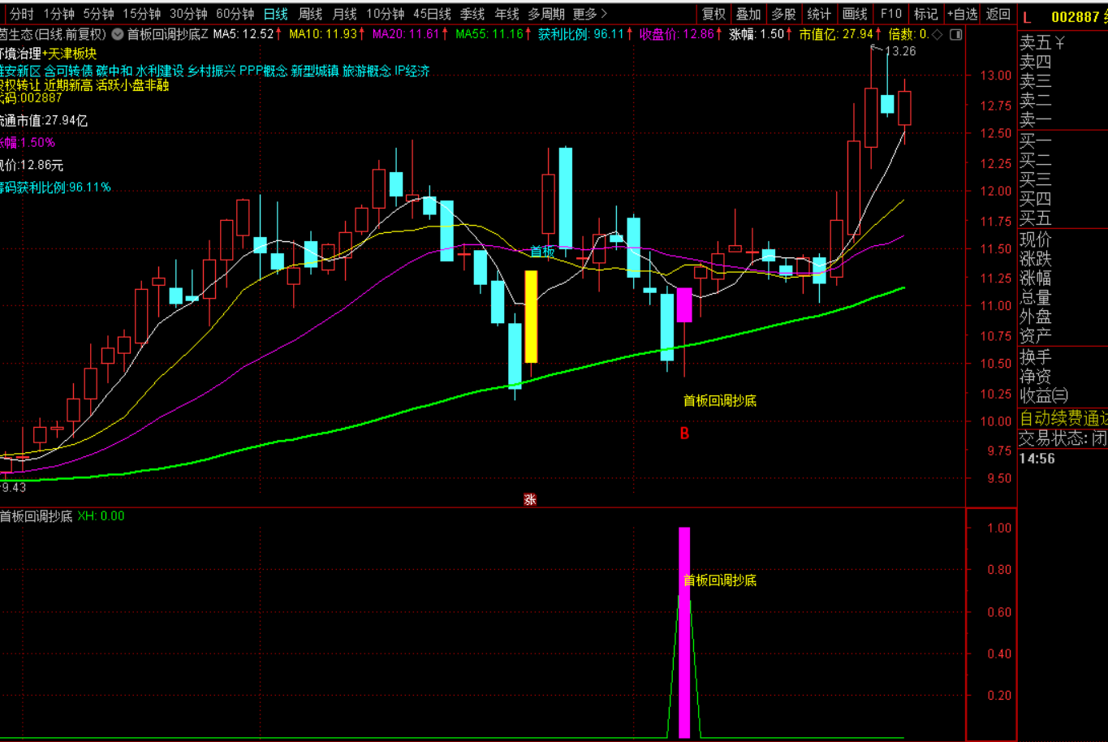The image size is (1108, 742).
Task: Click the 收盘价: 12.86 readout
Action: coord(681,34)
